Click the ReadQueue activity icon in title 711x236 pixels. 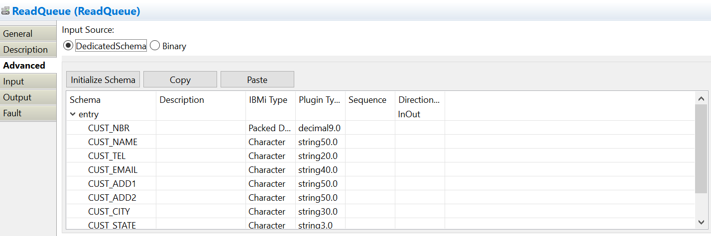(x=6, y=11)
